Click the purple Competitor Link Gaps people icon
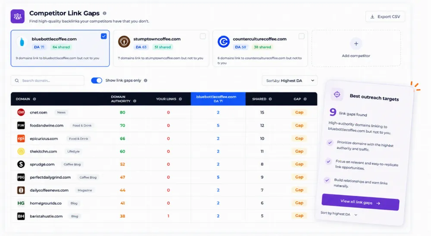431x236 pixels. tap(18, 16)
